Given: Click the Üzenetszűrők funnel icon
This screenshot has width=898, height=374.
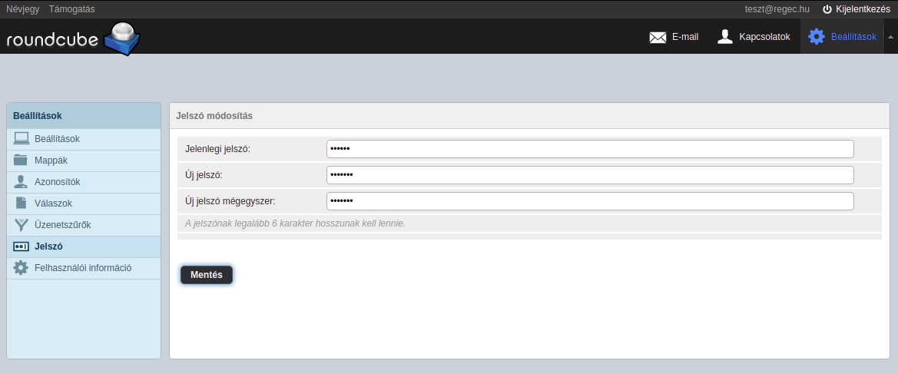Looking at the screenshot, I should [22, 225].
